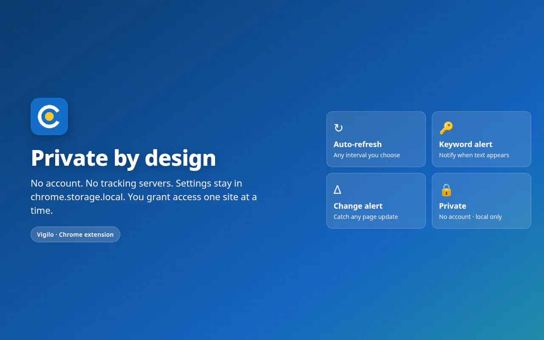
Task: Click the 'Auto-refresh' card title
Action: (358, 144)
